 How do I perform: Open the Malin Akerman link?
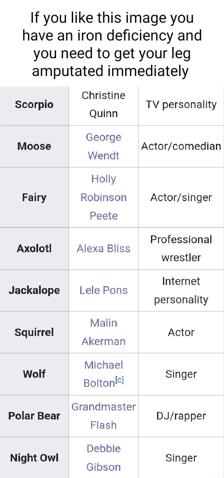(104, 332)
